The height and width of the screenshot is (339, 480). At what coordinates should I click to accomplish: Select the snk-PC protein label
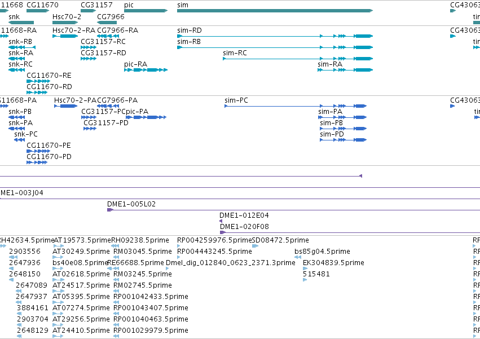pyautogui.click(x=26, y=134)
